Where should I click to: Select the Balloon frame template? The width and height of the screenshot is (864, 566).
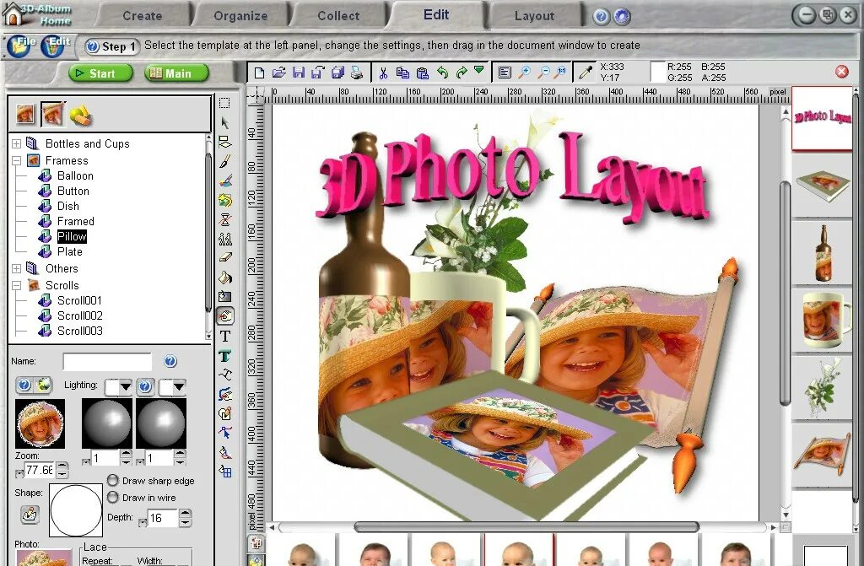coord(75,175)
